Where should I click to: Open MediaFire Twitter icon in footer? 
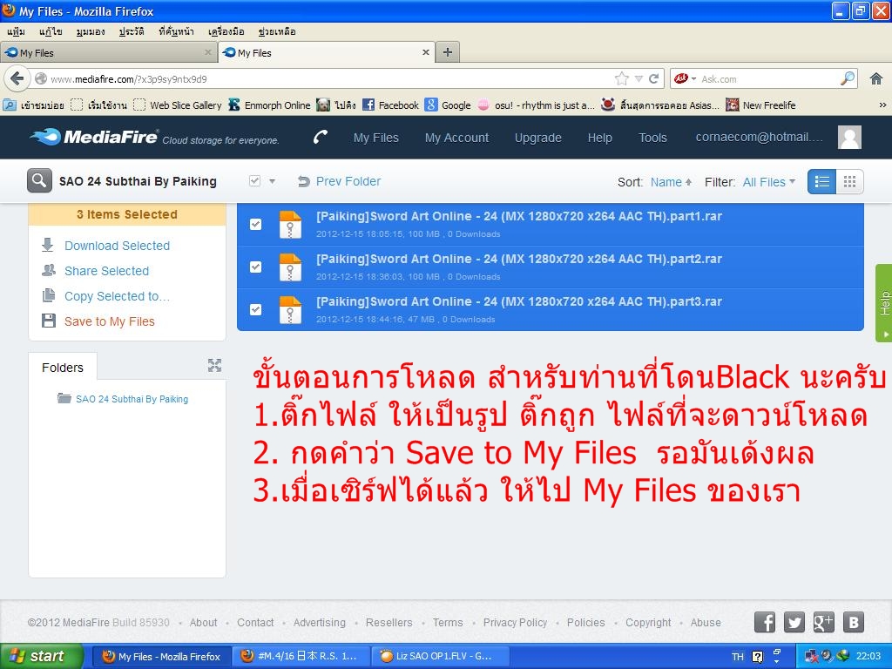point(794,622)
